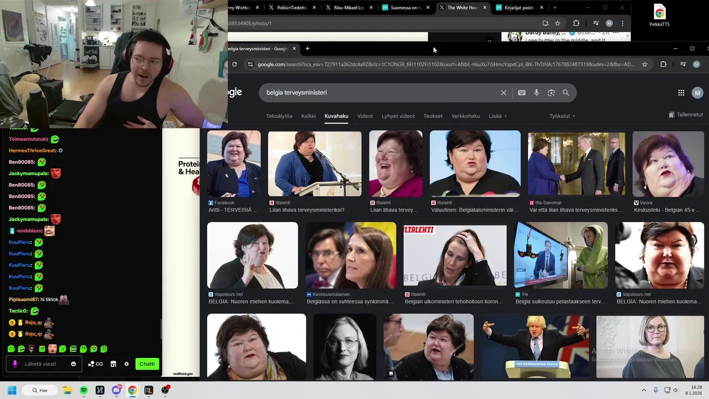Viewport: 709px width, 399px height.
Task: Expand the Työkalut tools dropdown
Action: coord(562,116)
